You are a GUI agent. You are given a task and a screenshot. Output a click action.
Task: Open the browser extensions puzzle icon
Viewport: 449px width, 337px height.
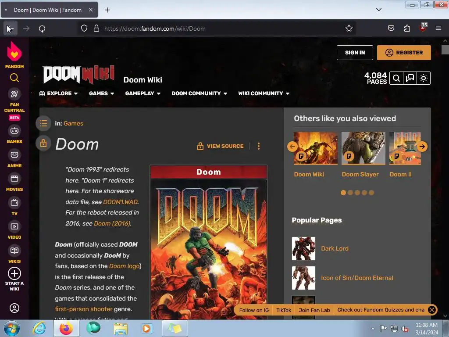pyautogui.click(x=407, y=29)
